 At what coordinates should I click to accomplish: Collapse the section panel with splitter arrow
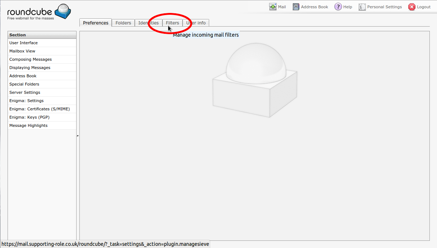[x=78, y=136]
